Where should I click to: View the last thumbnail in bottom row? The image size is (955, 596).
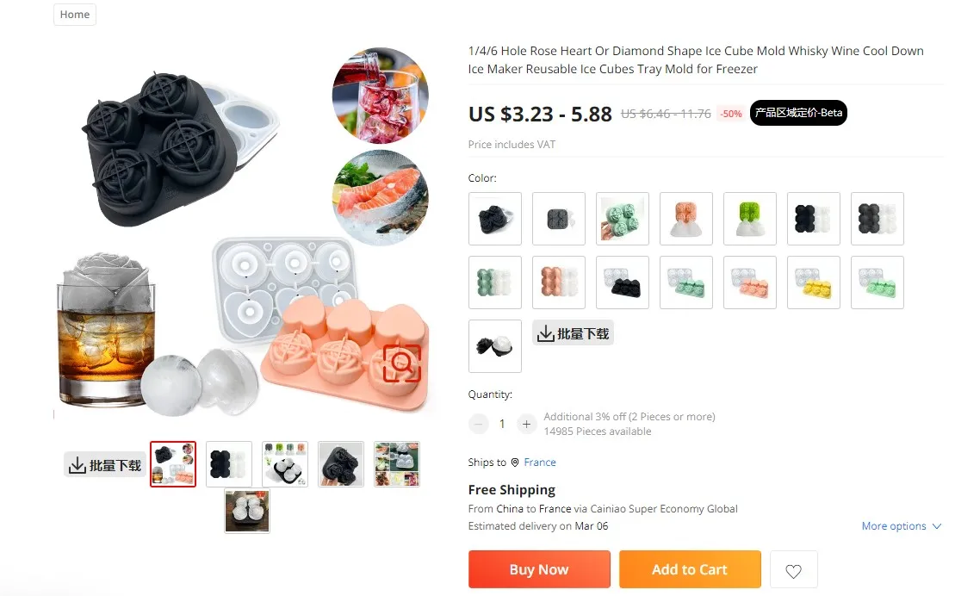tap(246, 512)
